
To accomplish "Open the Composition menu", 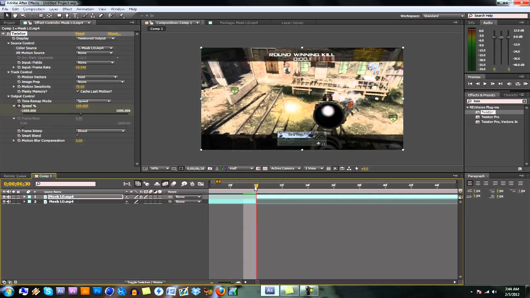I will tap(34, 9).
